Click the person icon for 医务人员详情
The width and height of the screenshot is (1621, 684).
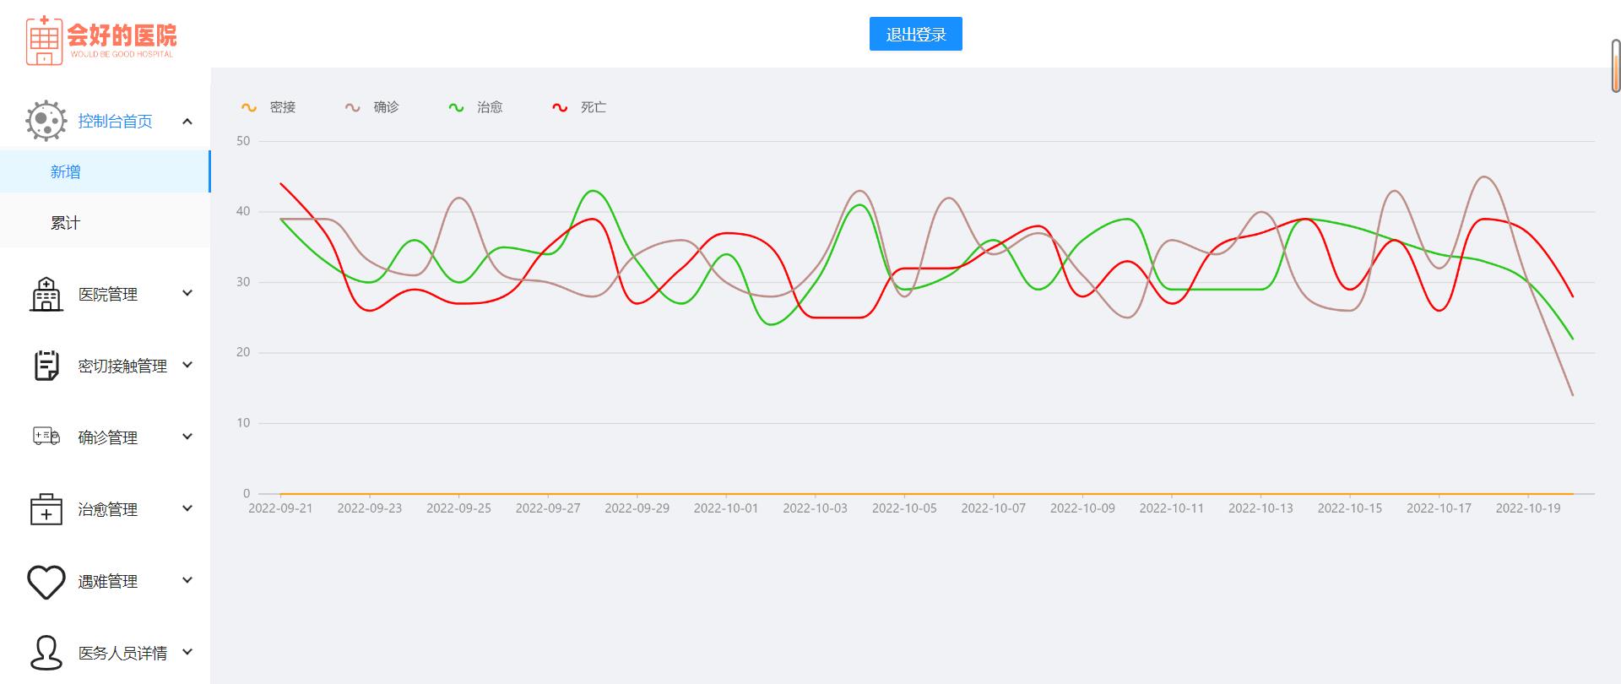pos(46,653)
